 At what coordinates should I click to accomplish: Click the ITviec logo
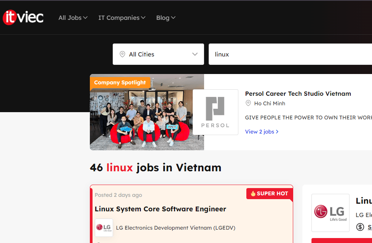click(x=23, y=18)
